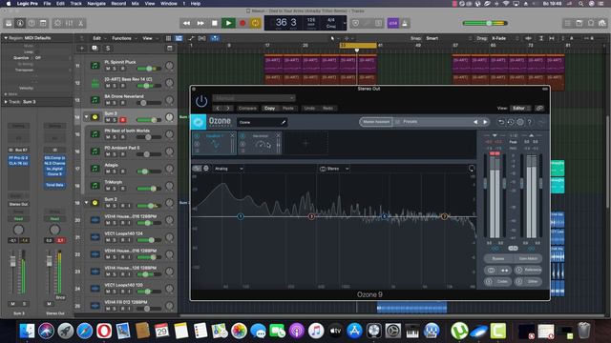Collapse the Region MIDI Defaults section
Screen dimensions: 611x343
6,38
